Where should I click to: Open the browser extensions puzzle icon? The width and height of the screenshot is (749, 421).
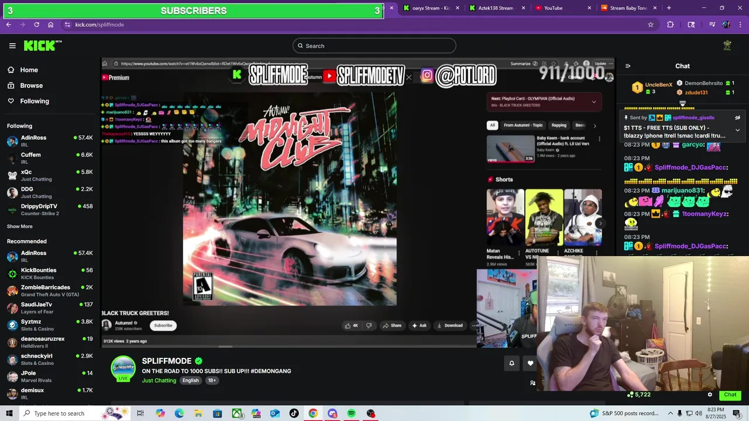(671, 25)
